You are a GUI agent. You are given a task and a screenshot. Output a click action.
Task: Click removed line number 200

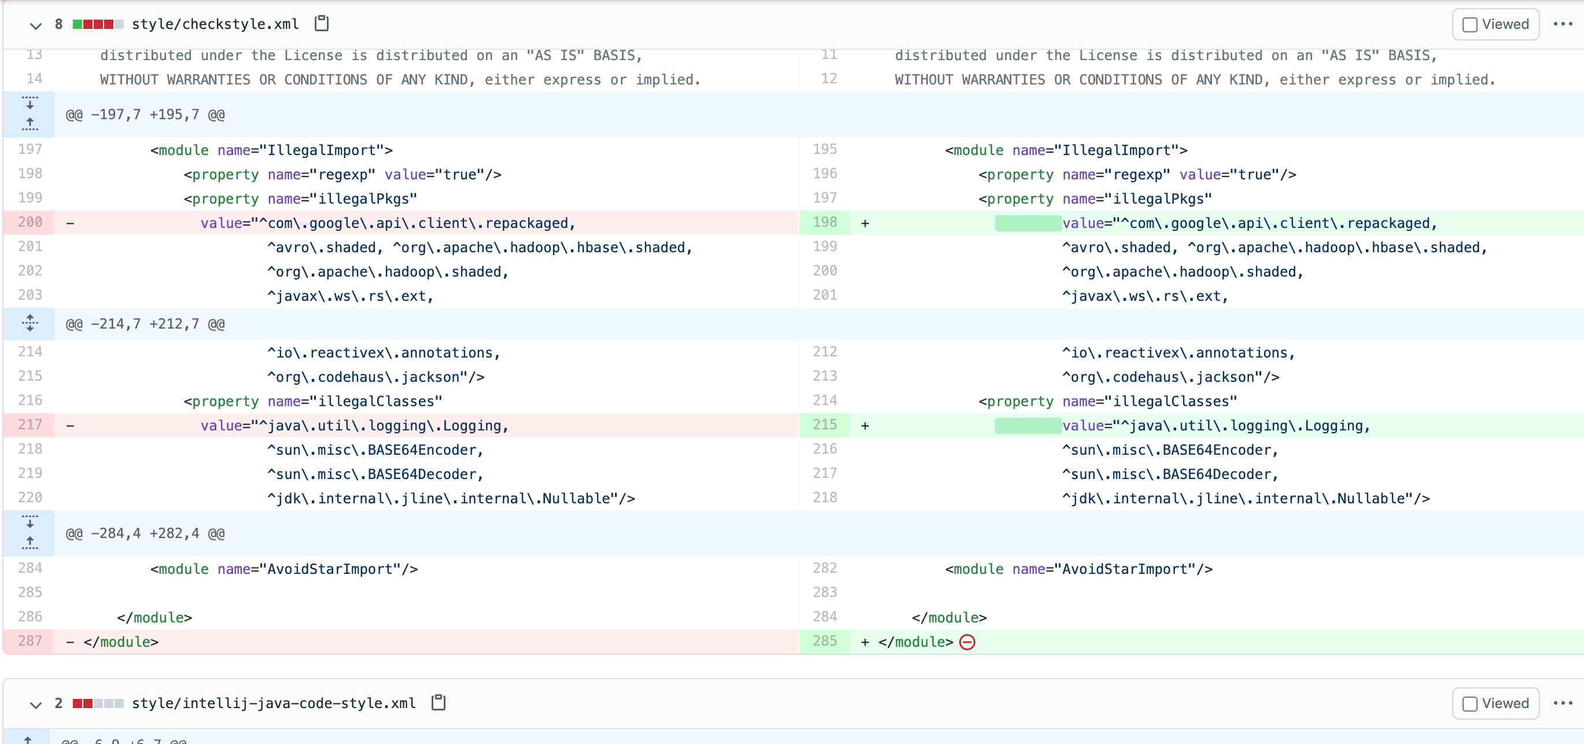(x=30, y=222)
